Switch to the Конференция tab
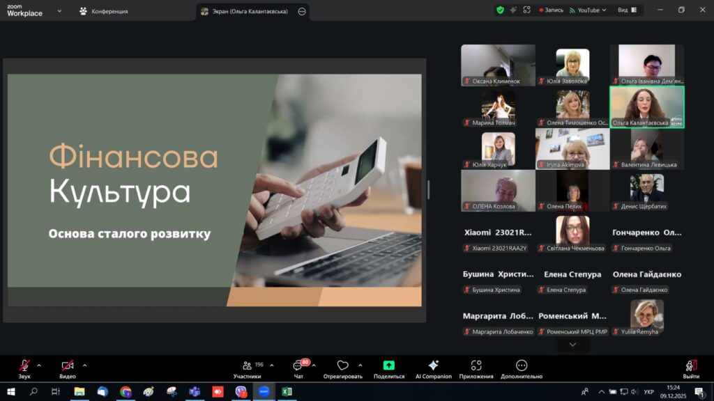 (x=103, y=11)
